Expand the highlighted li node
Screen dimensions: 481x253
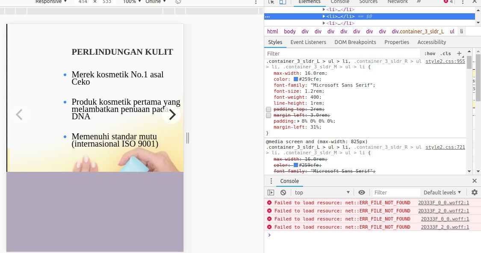tap(324, 17)
